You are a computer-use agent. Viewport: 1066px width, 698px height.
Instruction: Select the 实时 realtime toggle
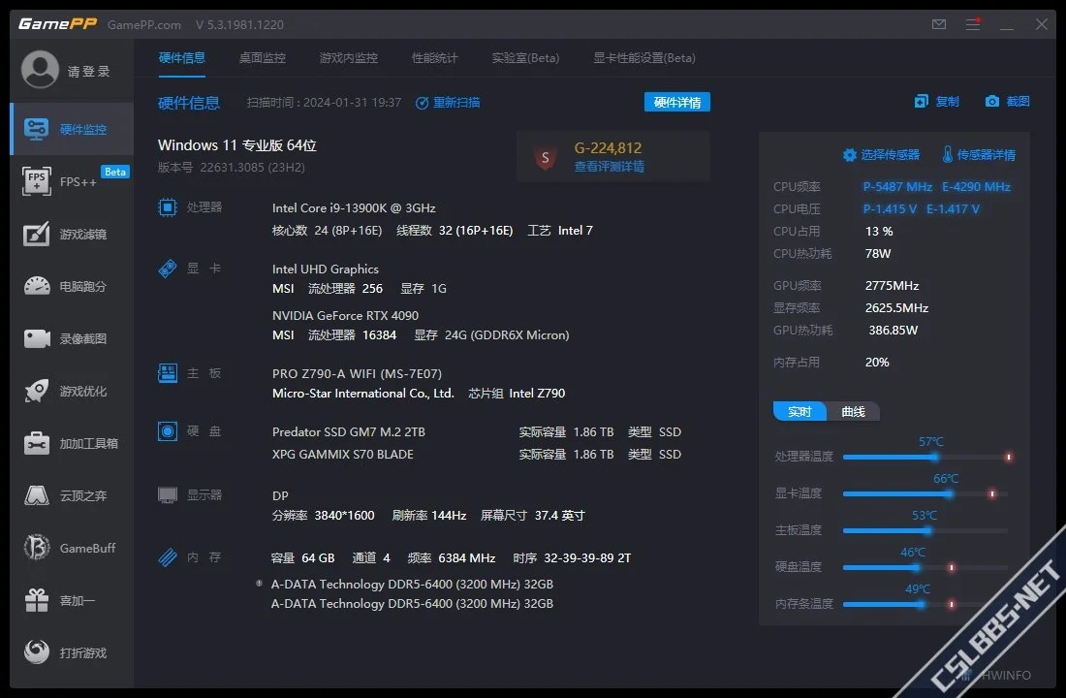[799, 411]
